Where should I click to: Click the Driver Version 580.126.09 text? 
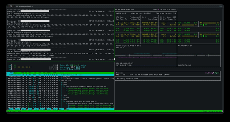pos(141,13)
